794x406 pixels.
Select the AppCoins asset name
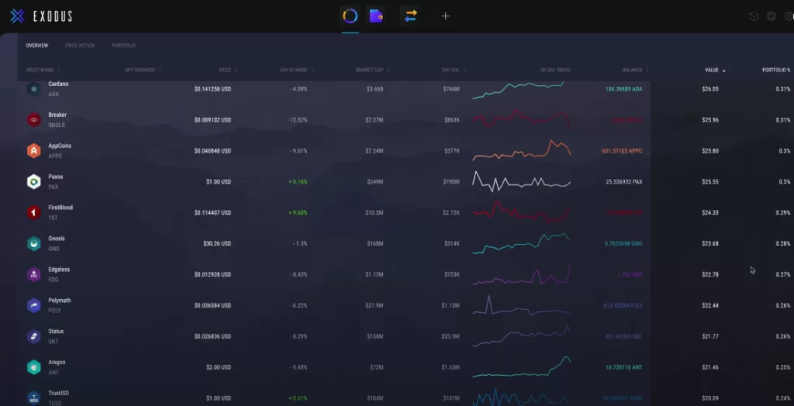pyautogui.click(x=60, y=146)
